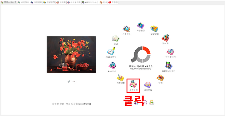The height and width of the screenshot is (116, 225).
Task: Open the 도움말 (Help) tab
Action: (x=113, y=2)
